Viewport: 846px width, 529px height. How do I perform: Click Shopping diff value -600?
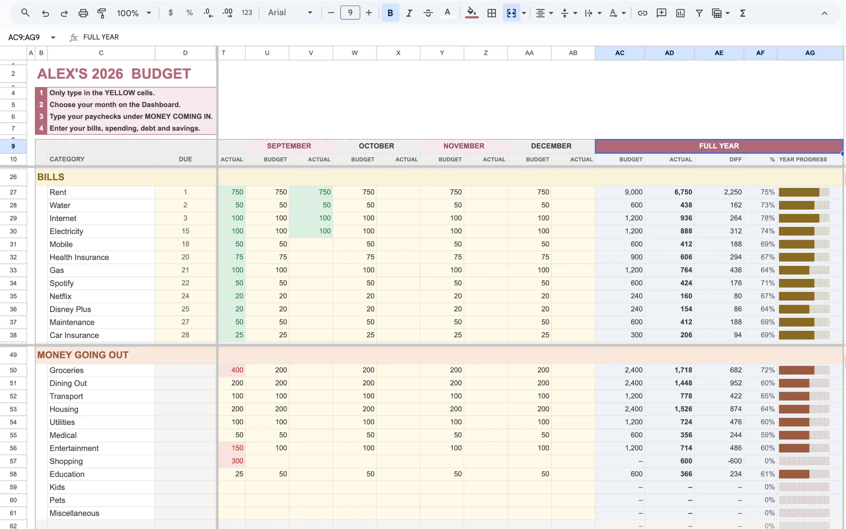click(719, 461)
